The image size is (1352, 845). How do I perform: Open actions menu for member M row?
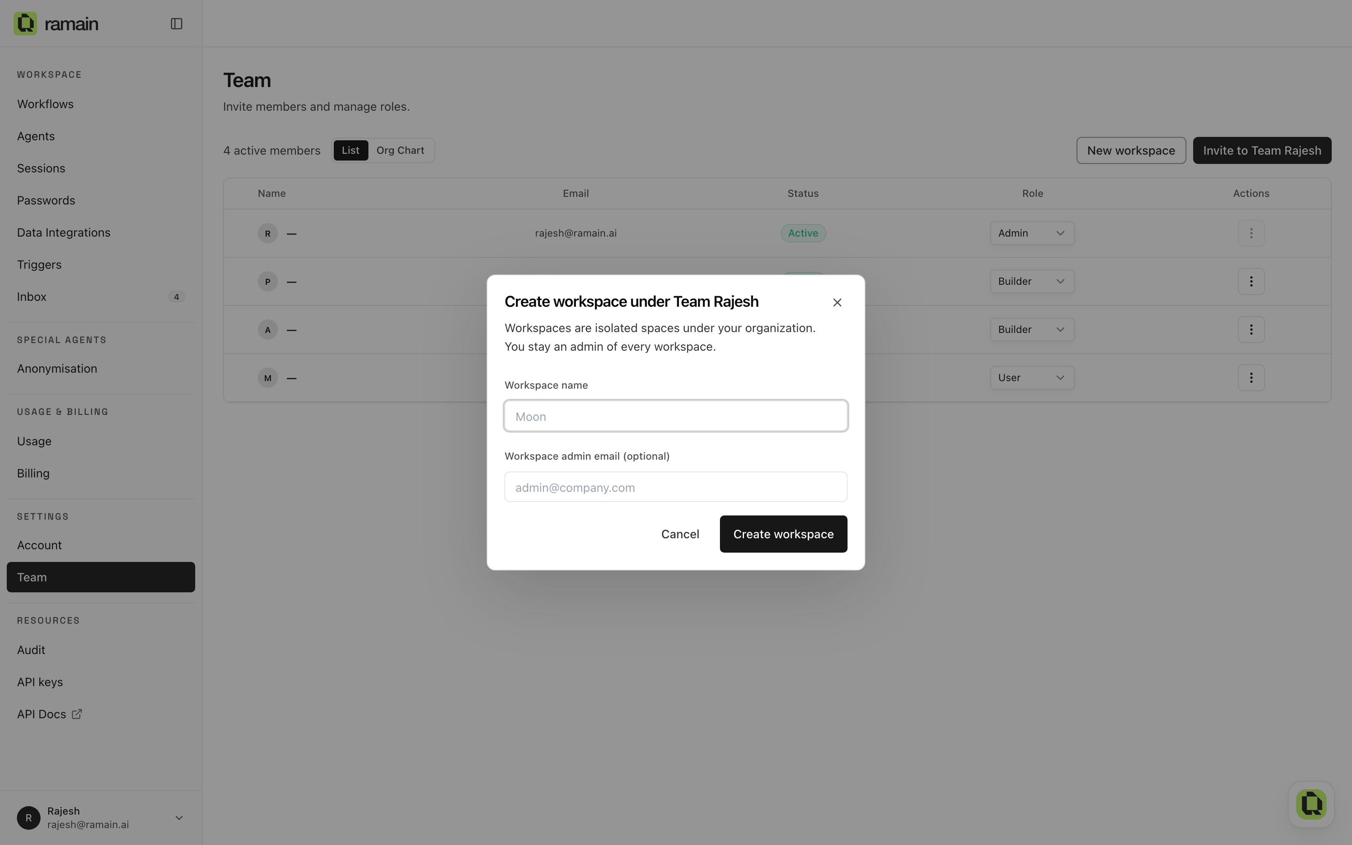(x=1251, y=378)
